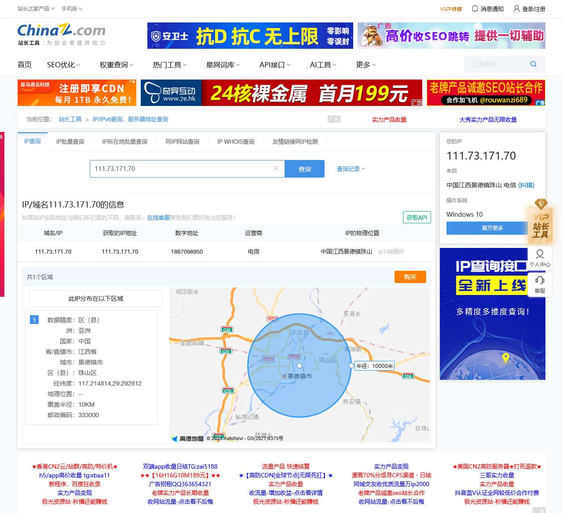Click the tool search magnifier icon
Viewport: 563px width, 513px height.
533,64
